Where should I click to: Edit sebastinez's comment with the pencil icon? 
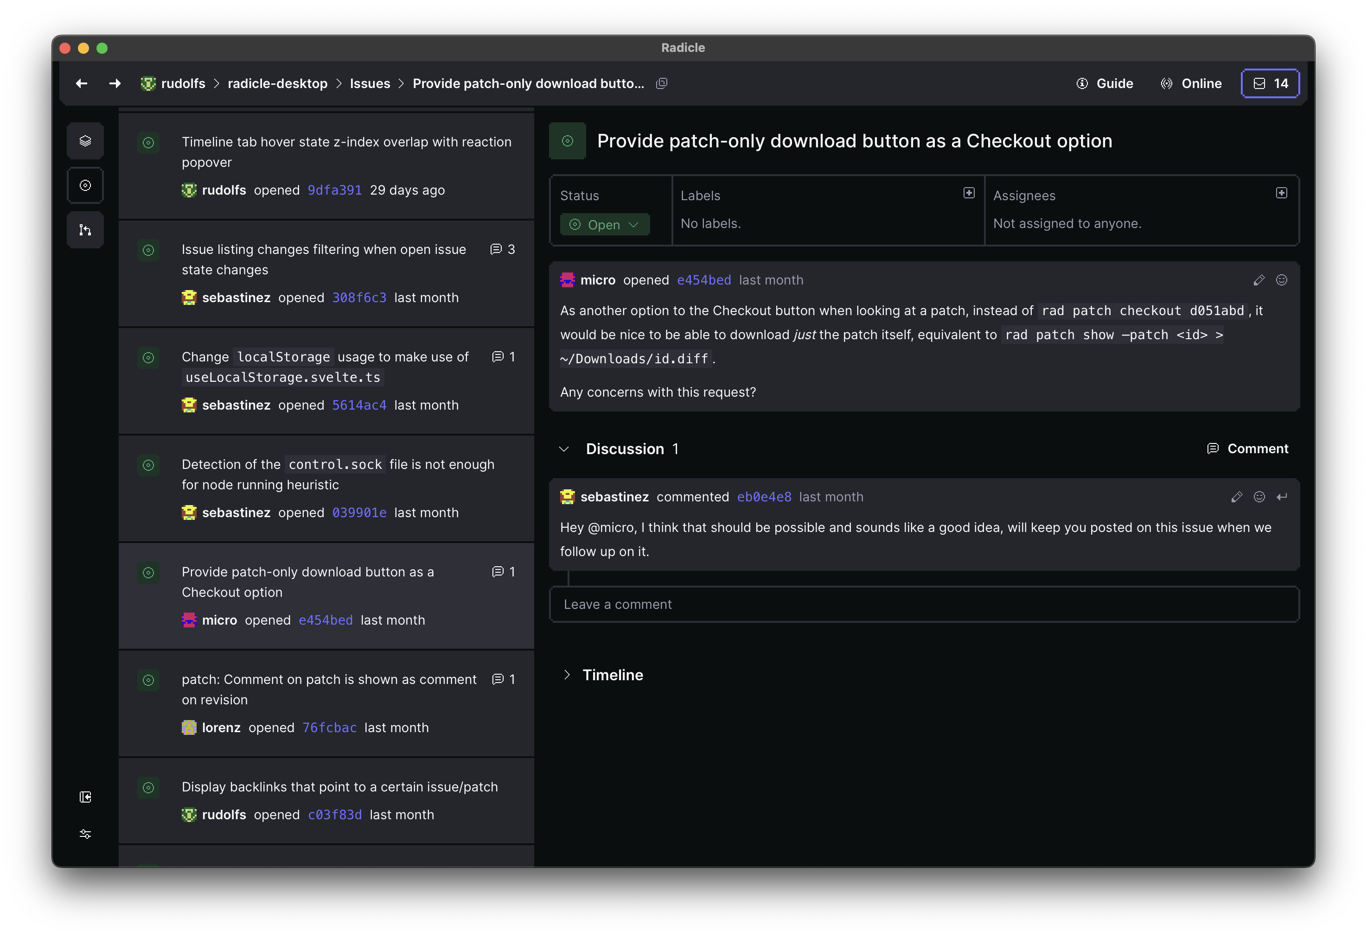point(1236,497)
